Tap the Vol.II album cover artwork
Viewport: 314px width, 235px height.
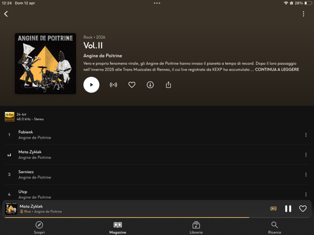click(x=46, y=63)
